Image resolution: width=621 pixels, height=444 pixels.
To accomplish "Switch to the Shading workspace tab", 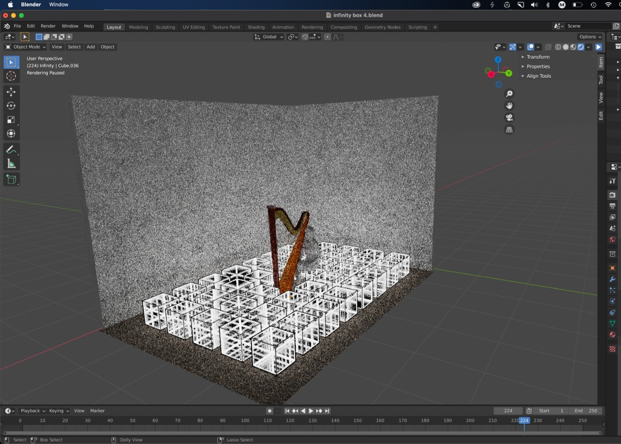I will pyautogui.click(x=256, y=27).
